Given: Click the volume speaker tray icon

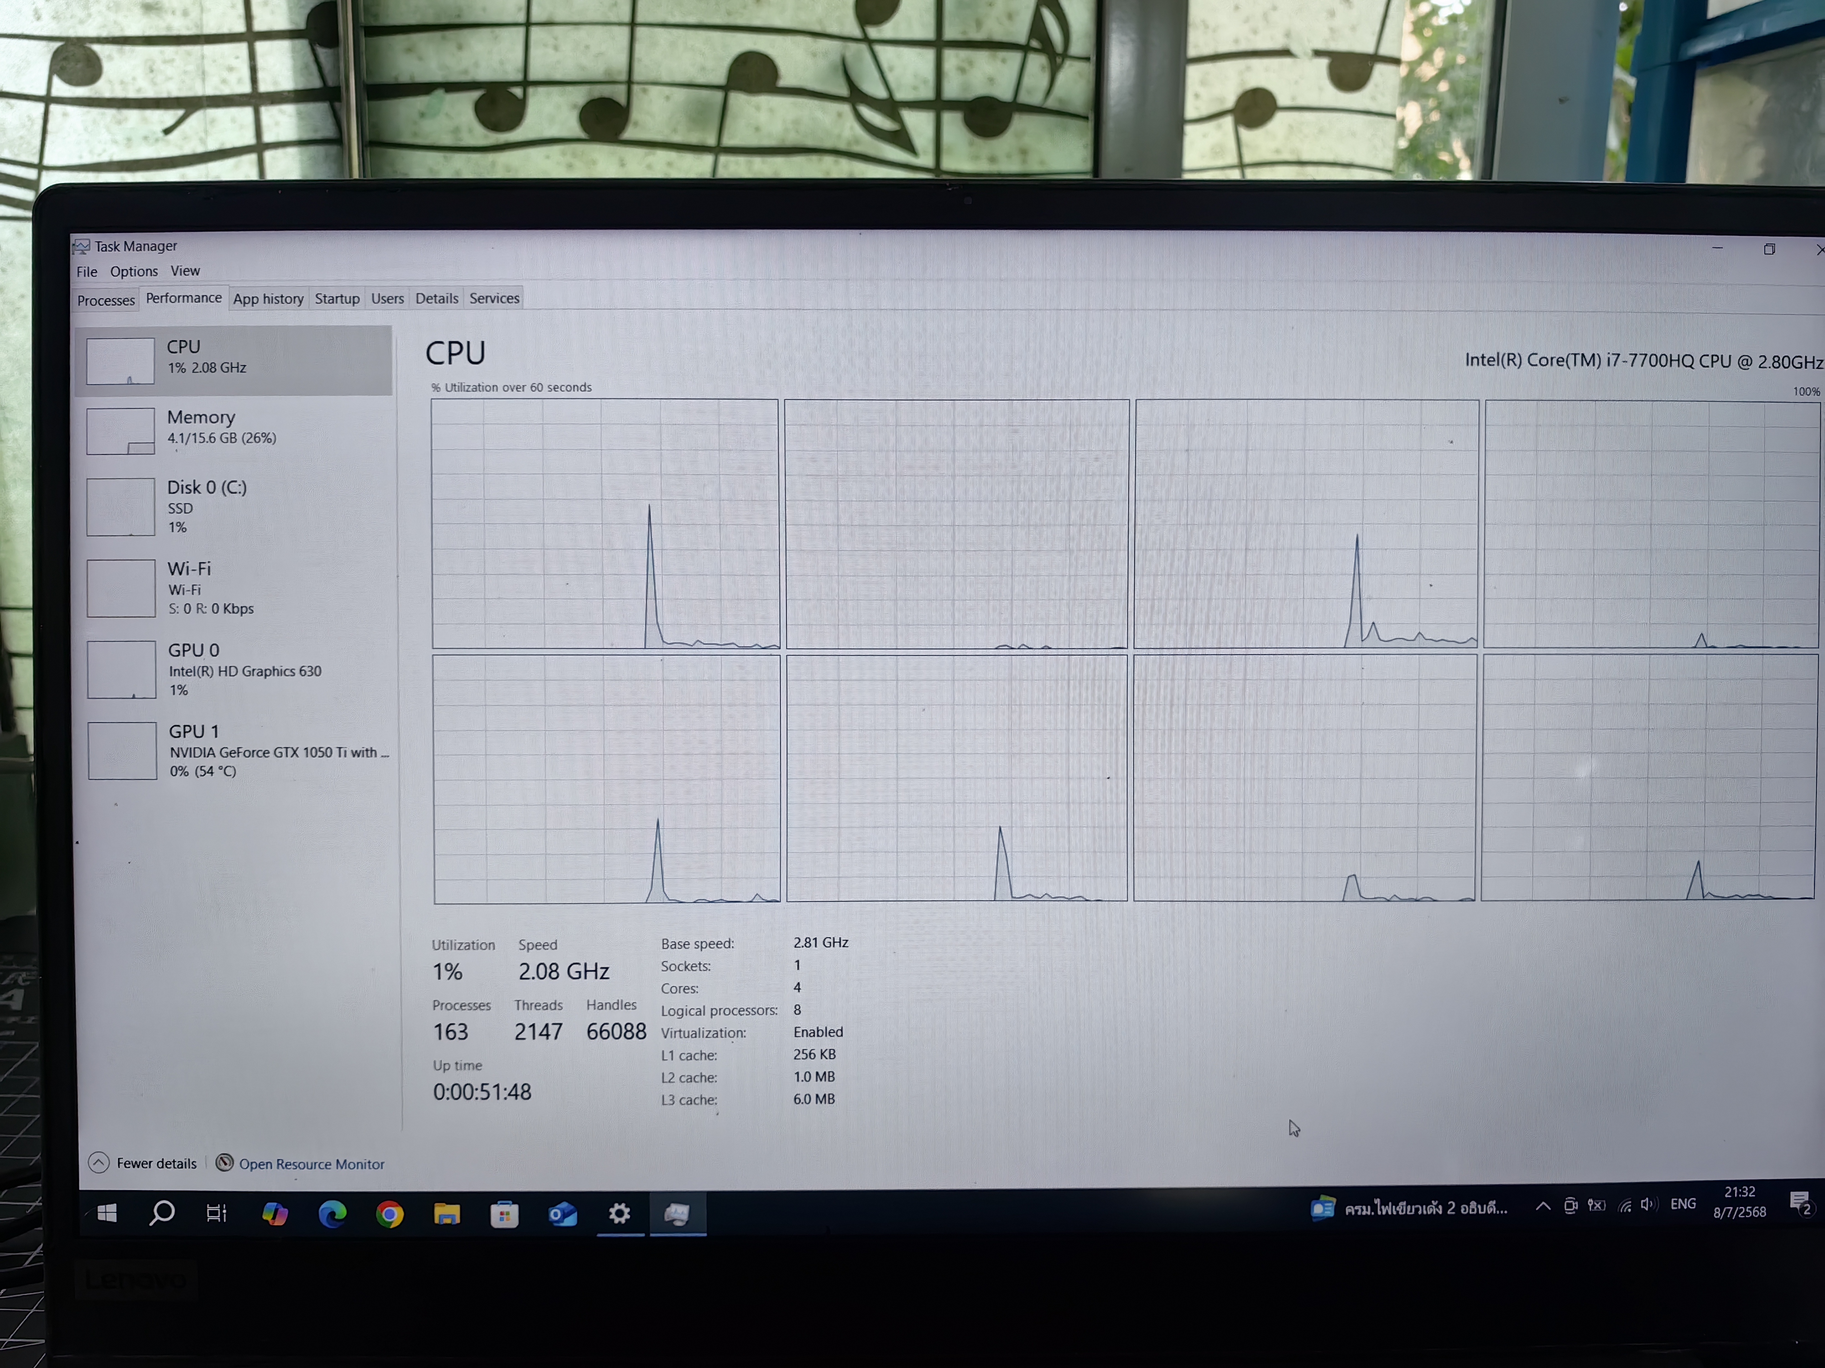Looking at the screenshot, I should pos(1648,1205).
